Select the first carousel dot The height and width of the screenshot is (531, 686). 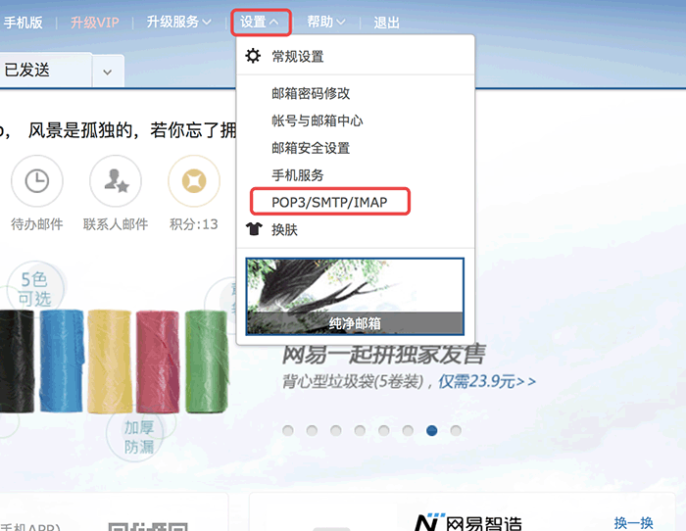pos(288,430)
